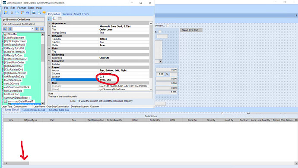Expand the Size property

pos(49,80)
